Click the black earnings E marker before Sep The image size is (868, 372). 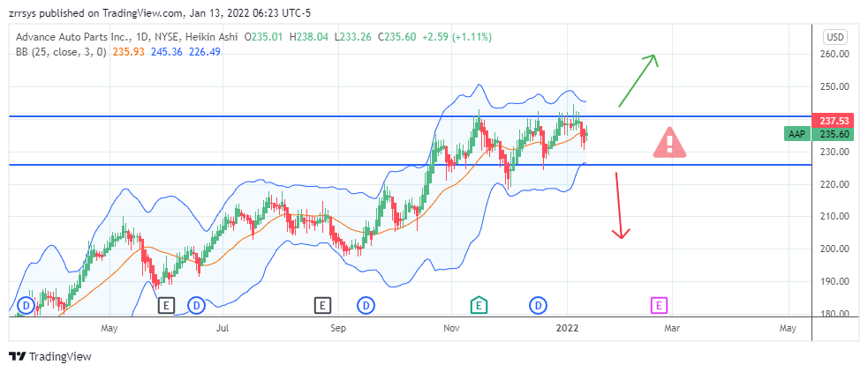(322, 305)
